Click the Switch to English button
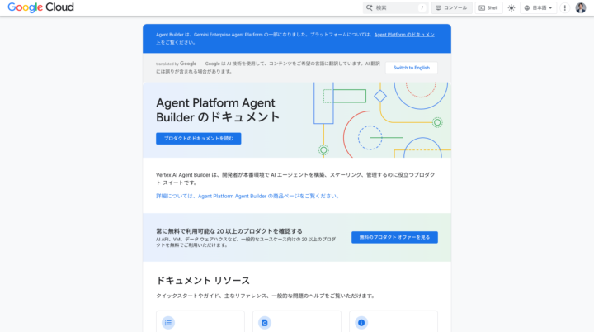 pyautogui.click(x=412, y=68)
